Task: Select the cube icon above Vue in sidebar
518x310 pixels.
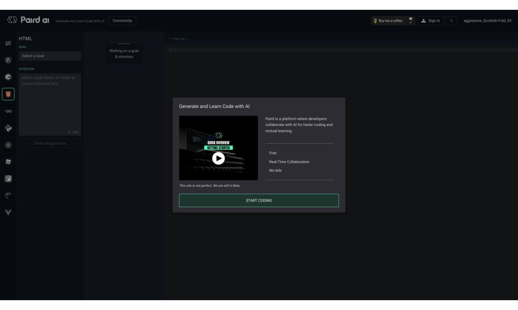Action: tap(8, 196)
